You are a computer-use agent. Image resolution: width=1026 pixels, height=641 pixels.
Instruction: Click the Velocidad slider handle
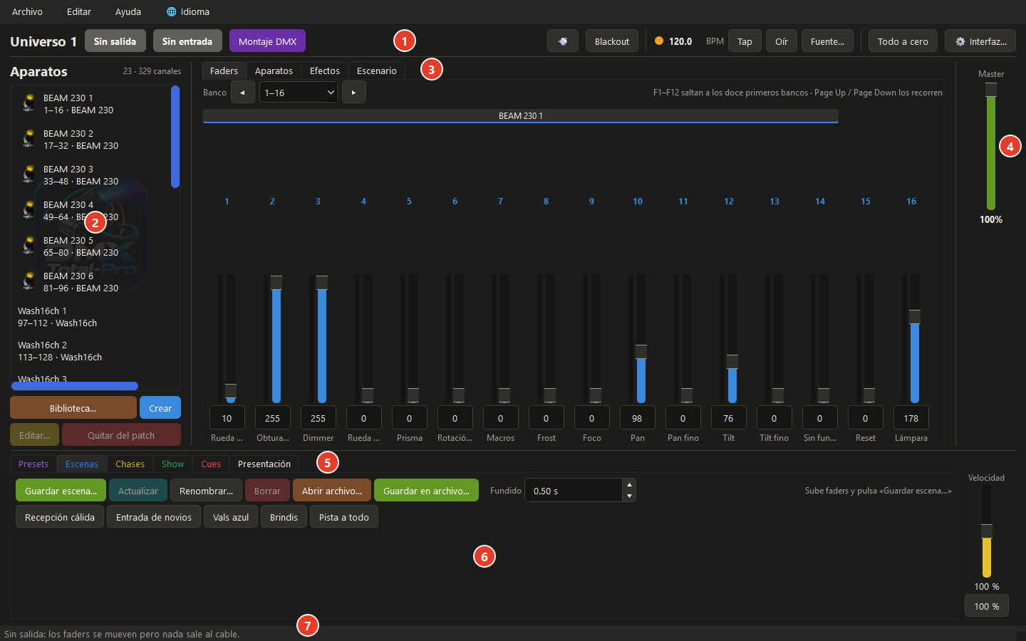point(987,531)
